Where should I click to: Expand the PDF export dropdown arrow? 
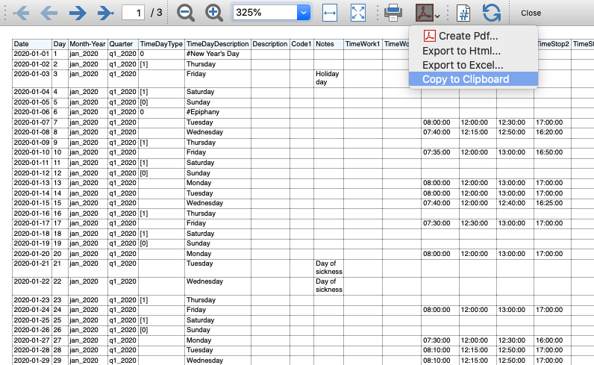(x=437, y=16)
